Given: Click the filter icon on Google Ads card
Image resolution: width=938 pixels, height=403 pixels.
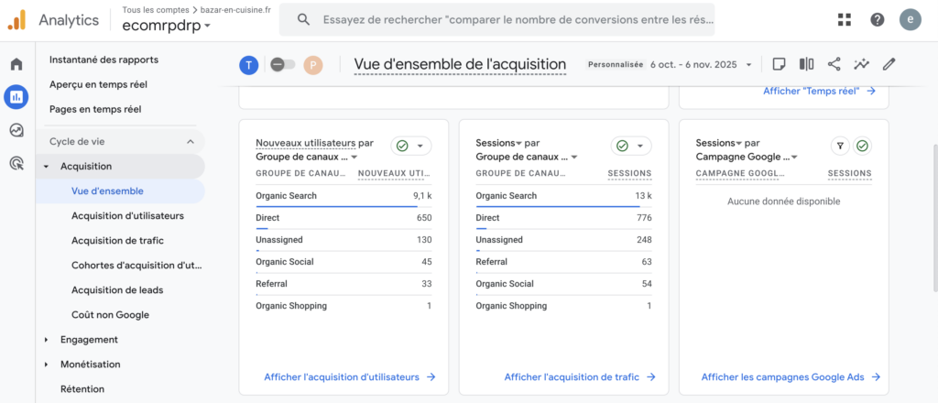Looking at the screenshot, I should [839, 146].
